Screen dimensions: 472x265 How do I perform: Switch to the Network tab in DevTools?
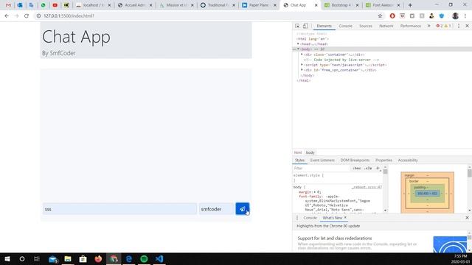[x=386, y=26]
